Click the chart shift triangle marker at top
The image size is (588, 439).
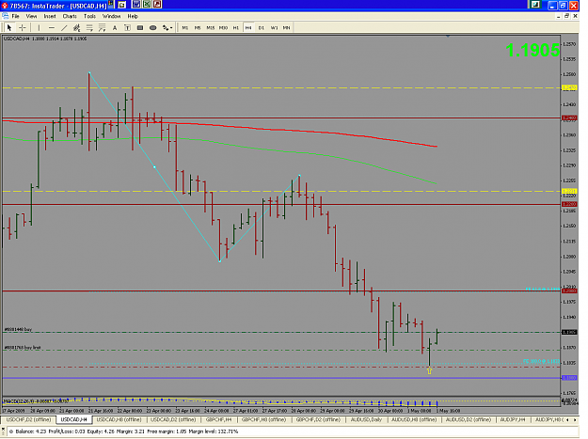[x=448, y=37]
